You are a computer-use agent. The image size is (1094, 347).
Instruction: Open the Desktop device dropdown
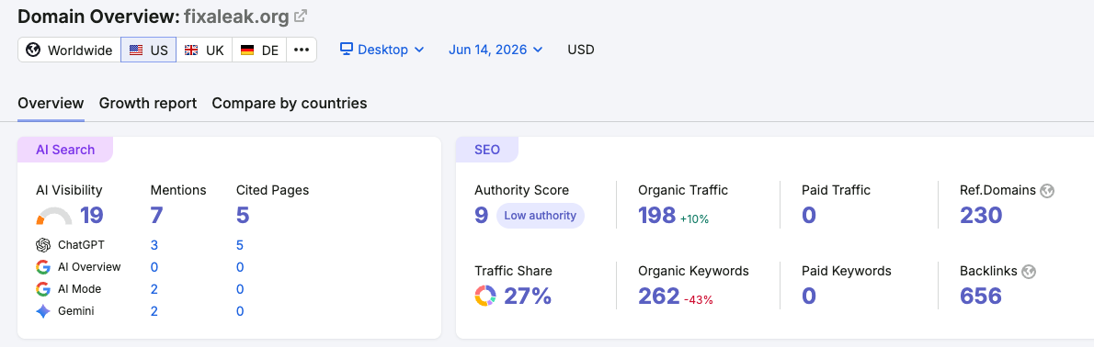coord(382,50)
